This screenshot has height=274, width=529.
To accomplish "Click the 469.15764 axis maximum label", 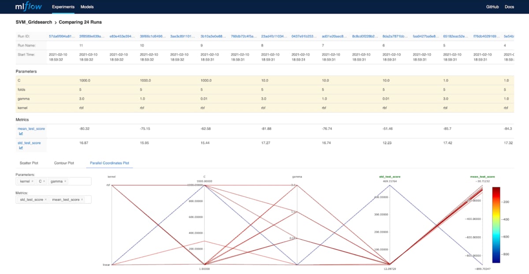I will [x=389, y=181].
